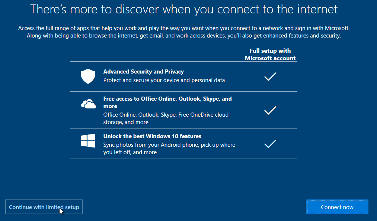
Task: Click checkmark in the Office Online row
Action: tap(270, 110)
